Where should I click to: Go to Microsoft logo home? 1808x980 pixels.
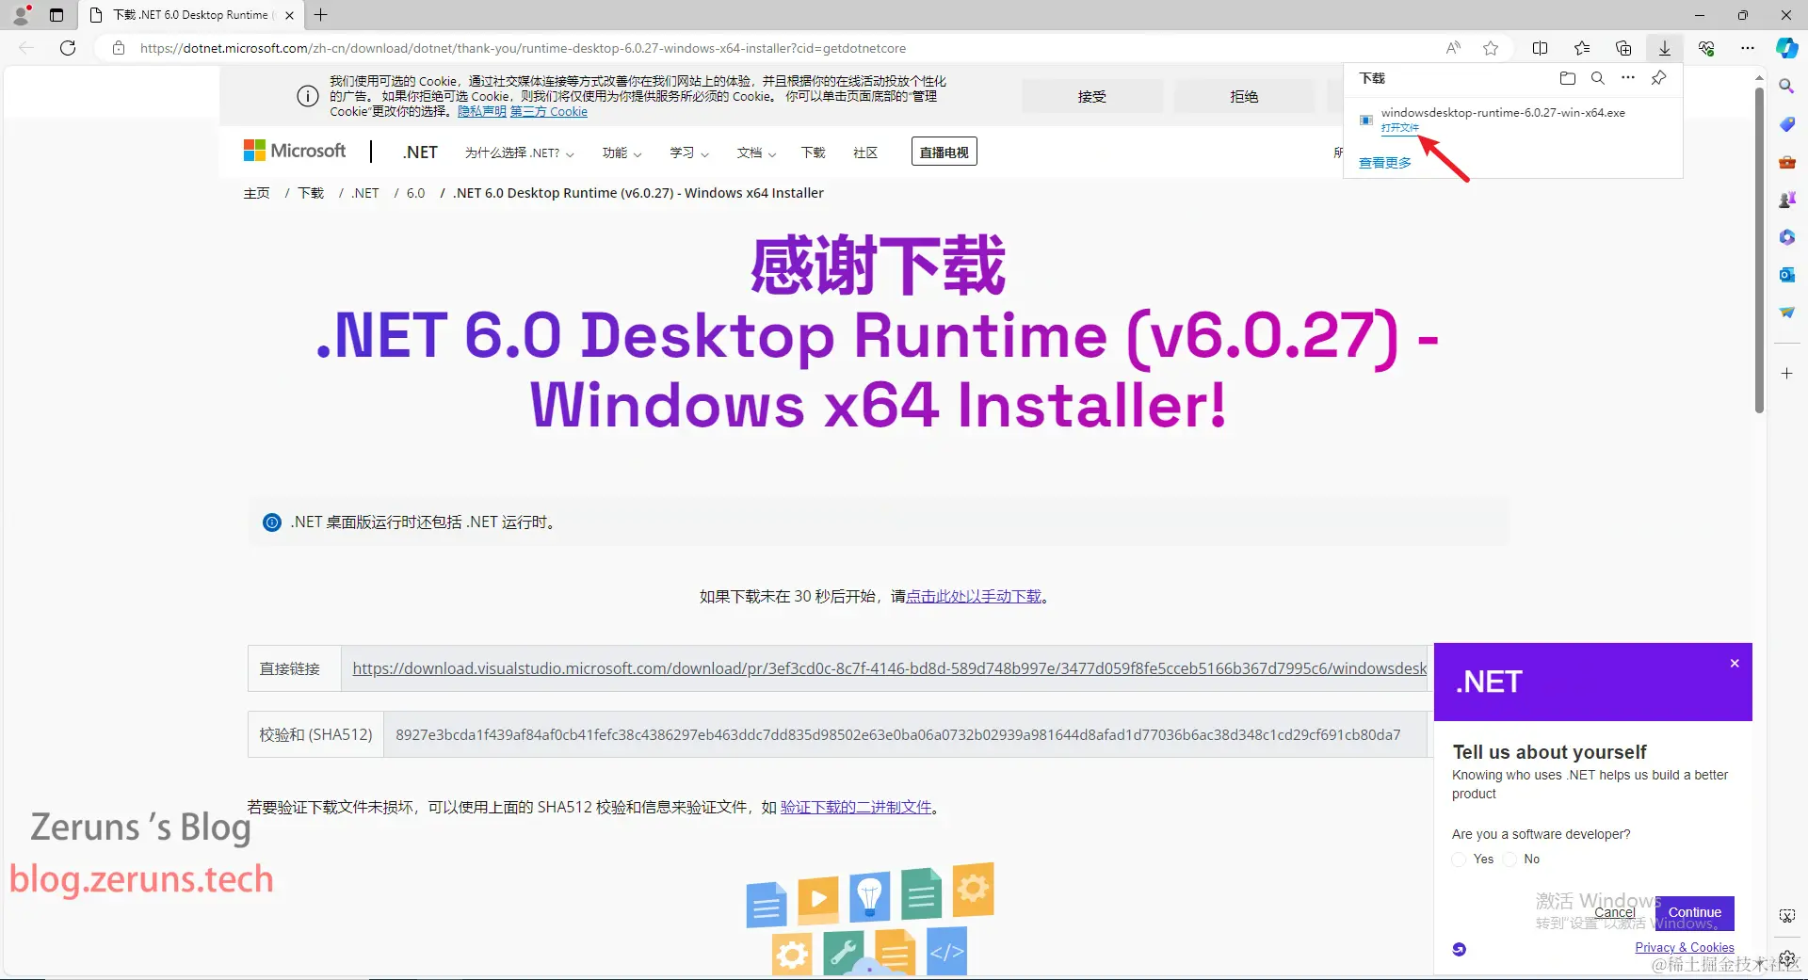[295, 151]
